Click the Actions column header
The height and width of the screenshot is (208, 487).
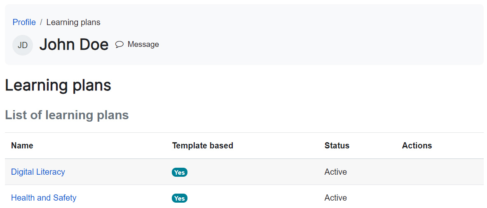pyautogui.click(x=417, y=146)
